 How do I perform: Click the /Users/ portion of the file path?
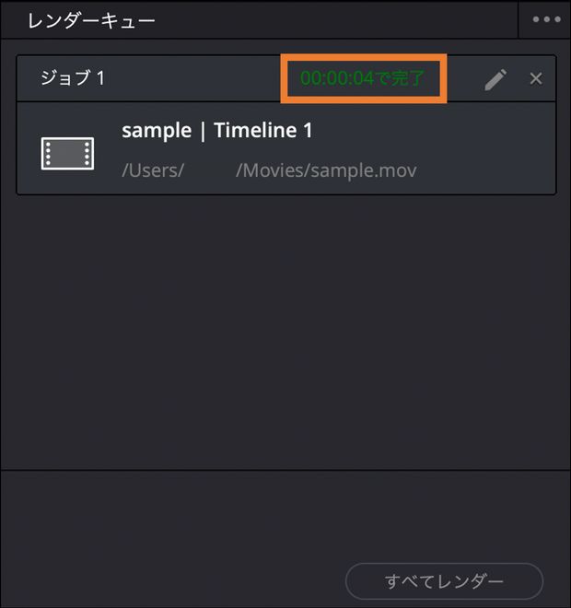click(153, 170)
